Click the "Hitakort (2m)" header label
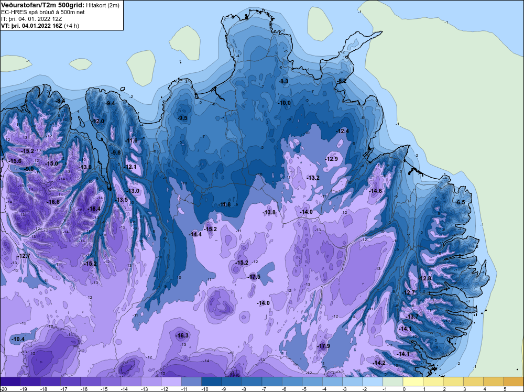 click(x=102, y=5)
